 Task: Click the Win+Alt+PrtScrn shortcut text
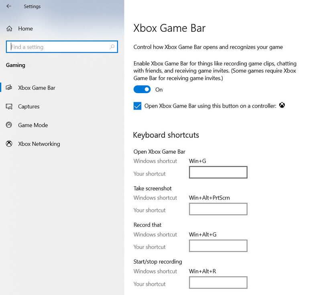[209, 198]
